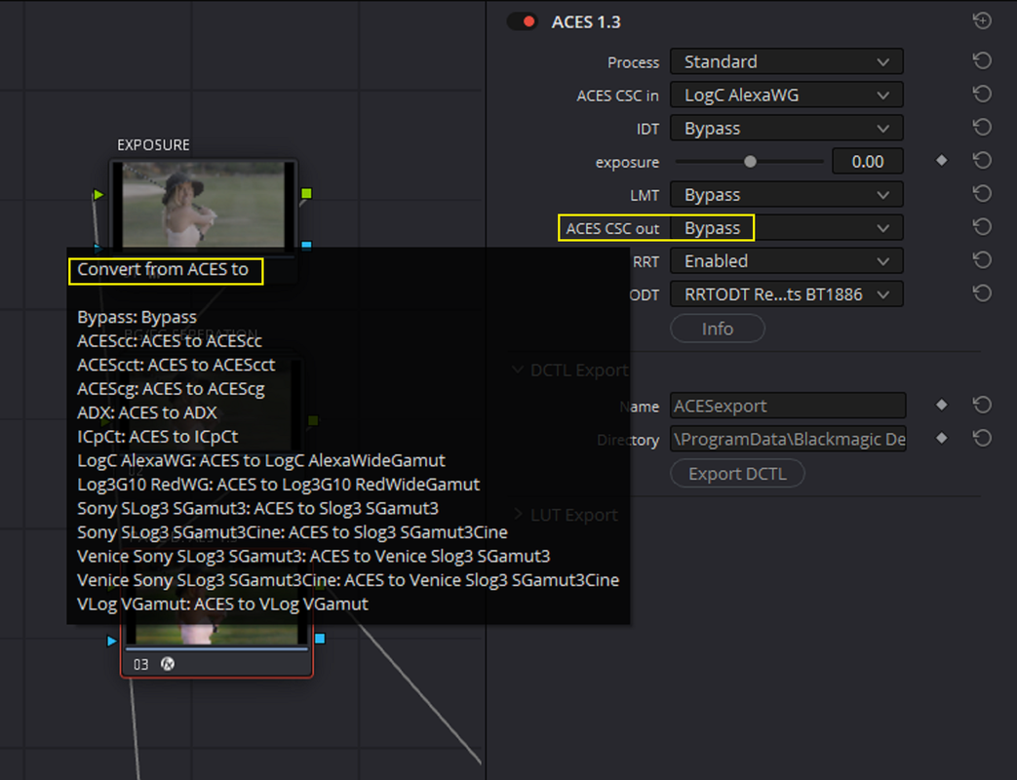
Task: Click the EXPOSURE node label
Action: pyautogui.click(x=153, y=144)
